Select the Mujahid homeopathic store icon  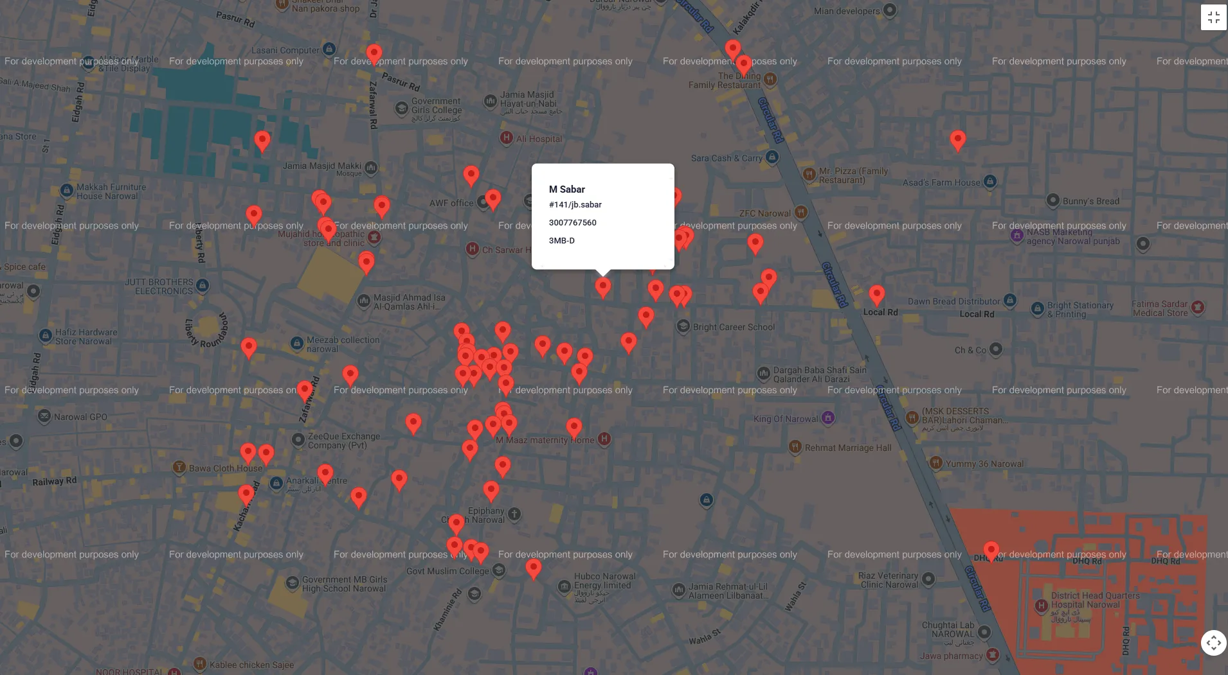pos(374,238)
